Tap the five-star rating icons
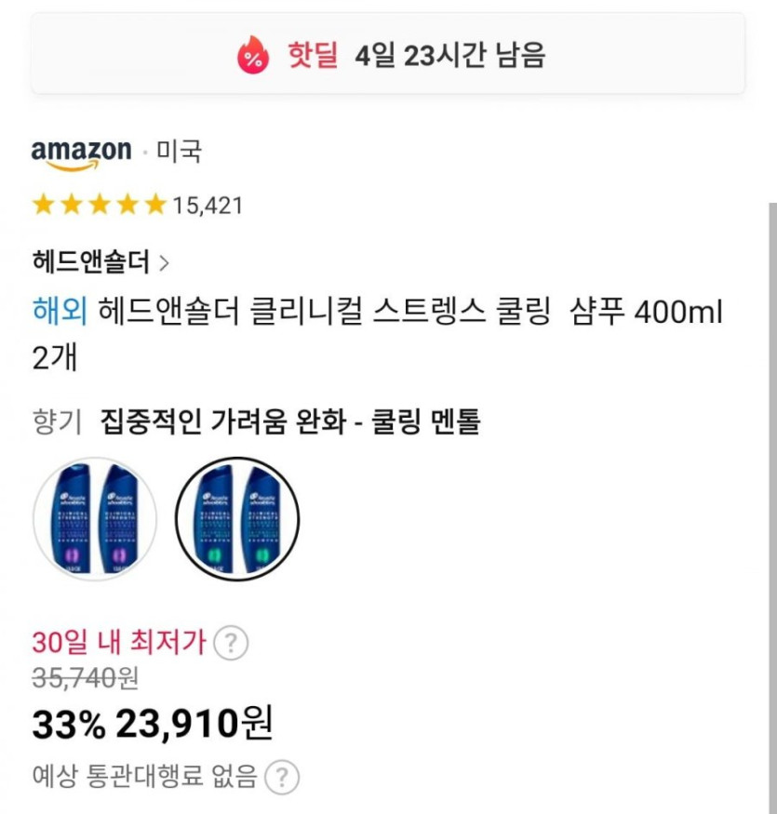This screenshot has height=814, width=777. 99,205
